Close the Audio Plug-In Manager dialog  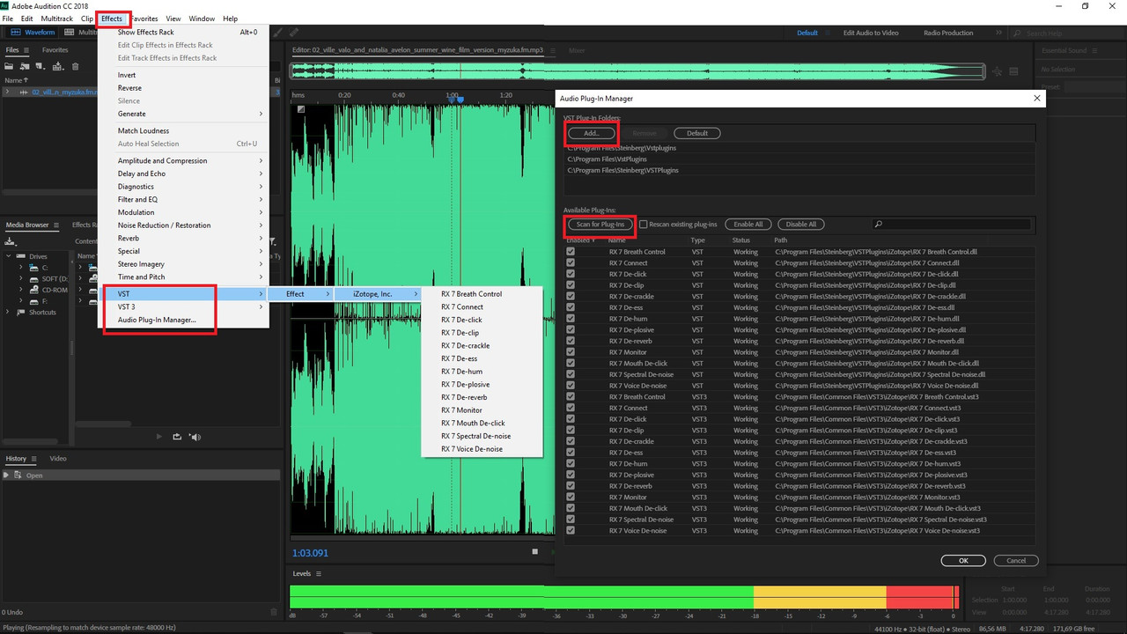(x=1036, y=99)
